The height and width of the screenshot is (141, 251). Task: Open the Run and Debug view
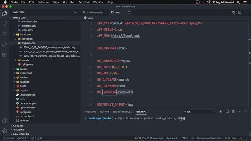[x=5, y=44]
